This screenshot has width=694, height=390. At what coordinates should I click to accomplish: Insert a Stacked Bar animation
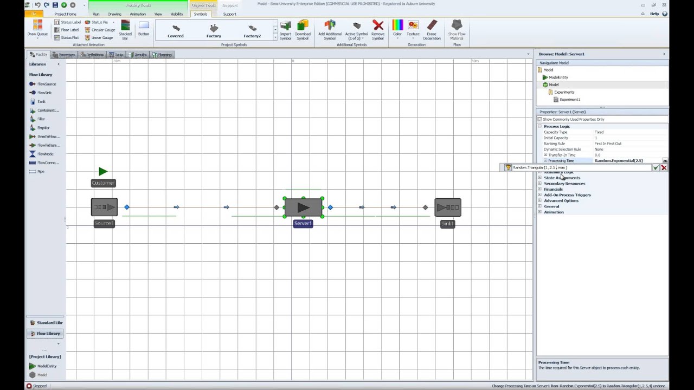125,30
